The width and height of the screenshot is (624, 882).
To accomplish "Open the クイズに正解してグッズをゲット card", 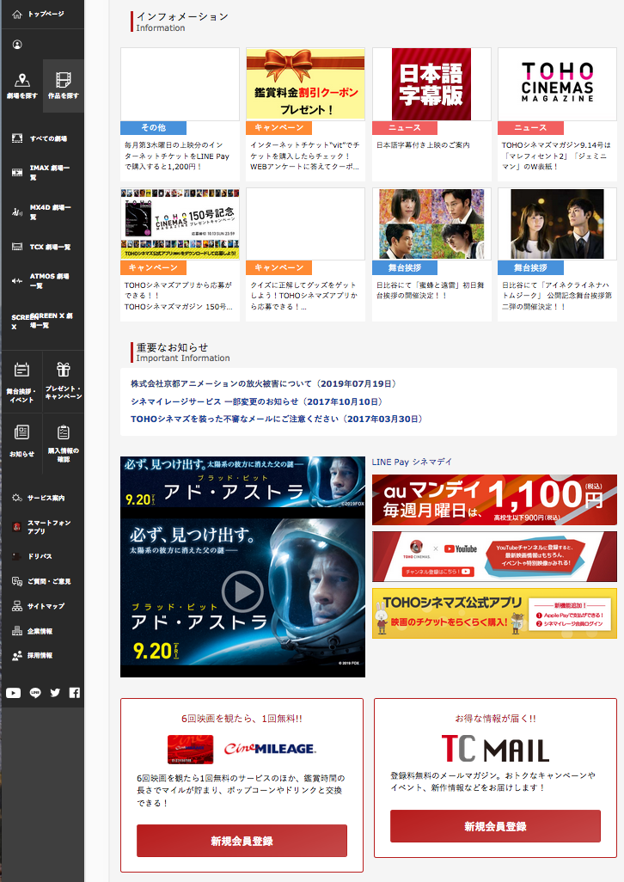I will [306, 254].
